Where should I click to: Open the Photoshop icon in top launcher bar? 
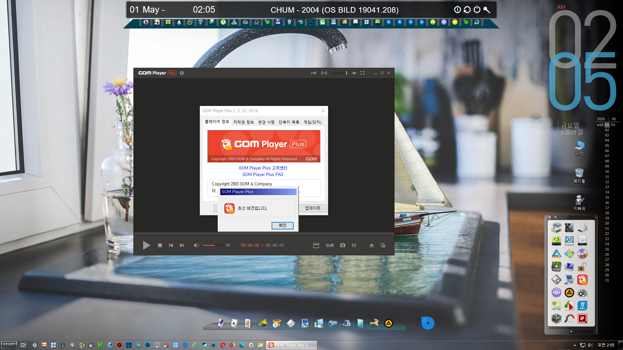pyautogui.click(x=311, y=22)
